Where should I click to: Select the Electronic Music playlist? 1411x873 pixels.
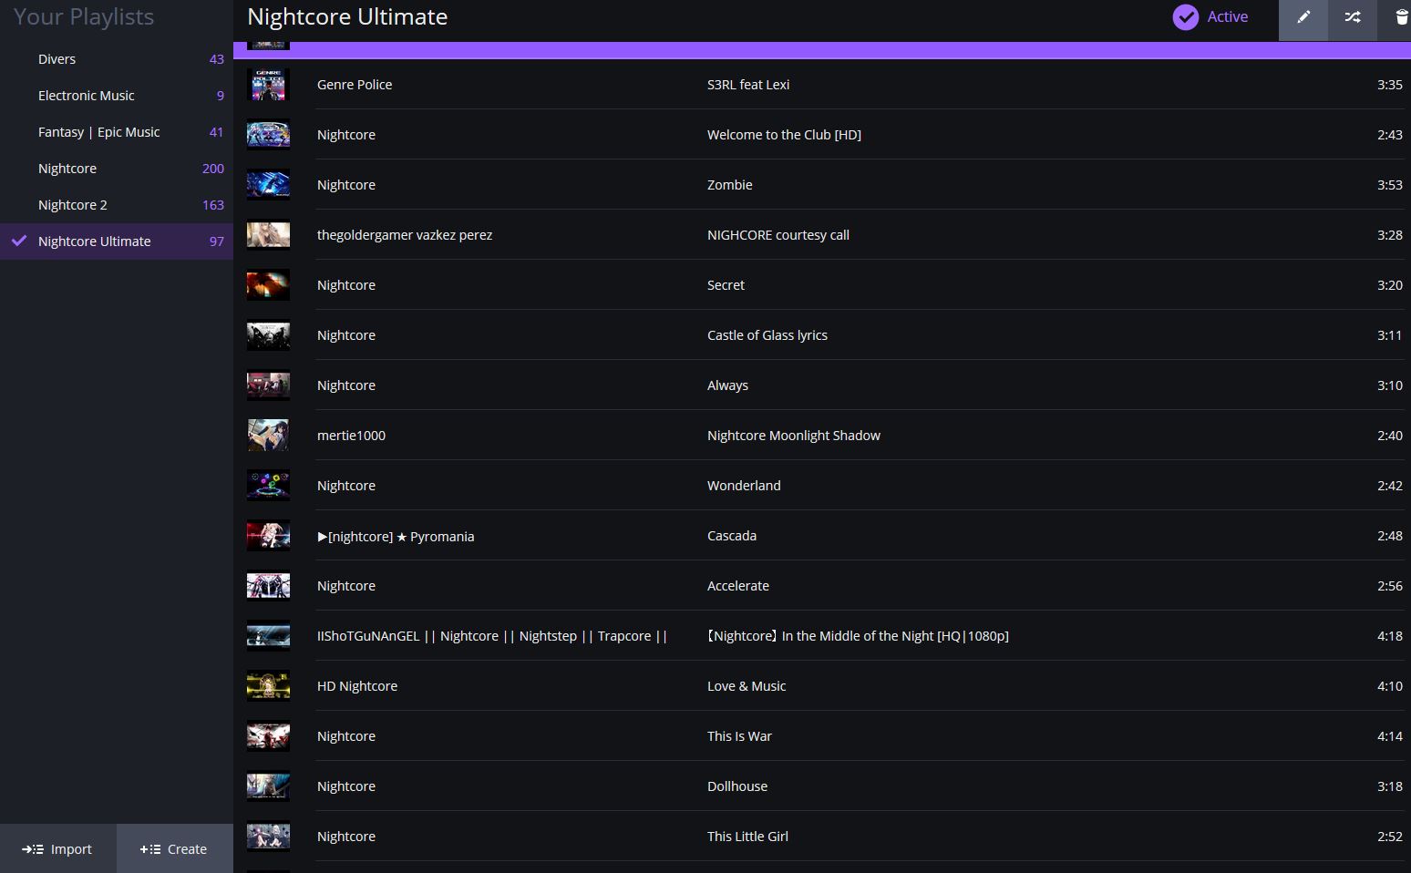pos(86,96)
